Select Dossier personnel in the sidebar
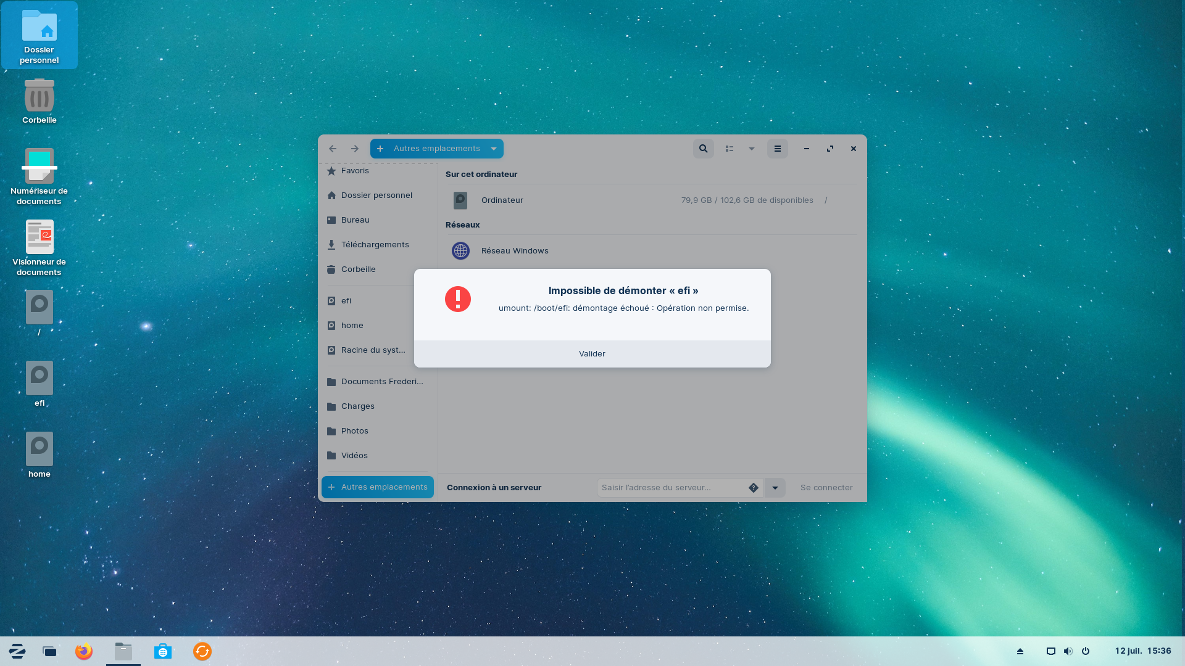The image size is (1185, 666). (376, 195)
